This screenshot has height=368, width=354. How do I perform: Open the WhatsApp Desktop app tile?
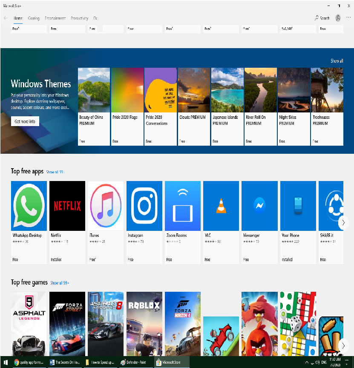[29, 222]
